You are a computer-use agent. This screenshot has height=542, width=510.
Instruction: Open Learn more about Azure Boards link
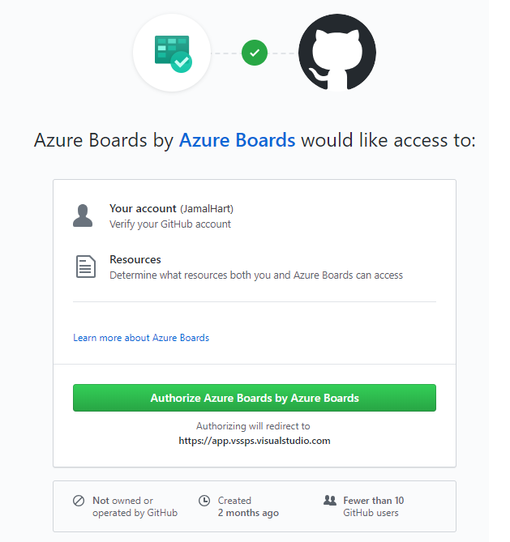141,338
